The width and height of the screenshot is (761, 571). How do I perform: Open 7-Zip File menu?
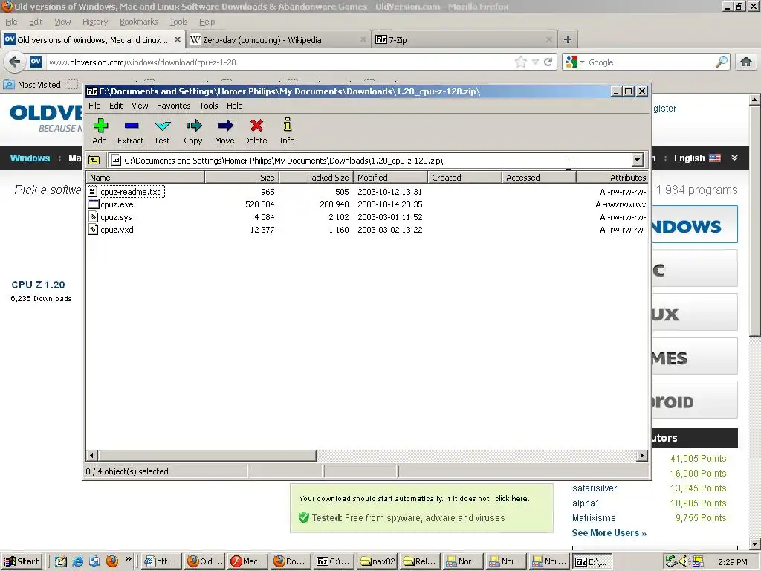point(94,106)
